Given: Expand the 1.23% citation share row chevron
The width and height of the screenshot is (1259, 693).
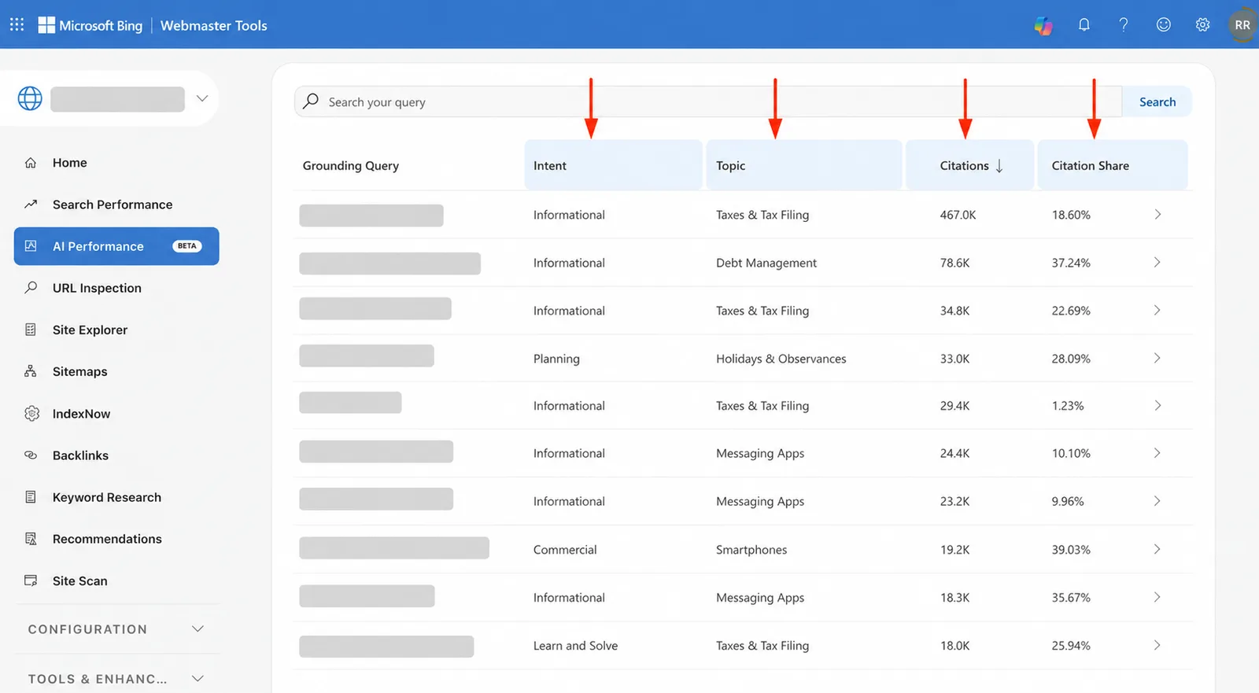Looking at the screenshot, I should pyautogui.click(x=1157, y=406).
